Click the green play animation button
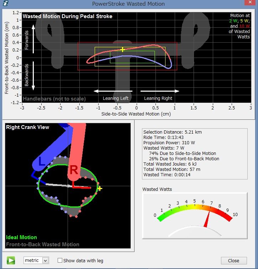 pyautogui.click(x=11, y=260)
